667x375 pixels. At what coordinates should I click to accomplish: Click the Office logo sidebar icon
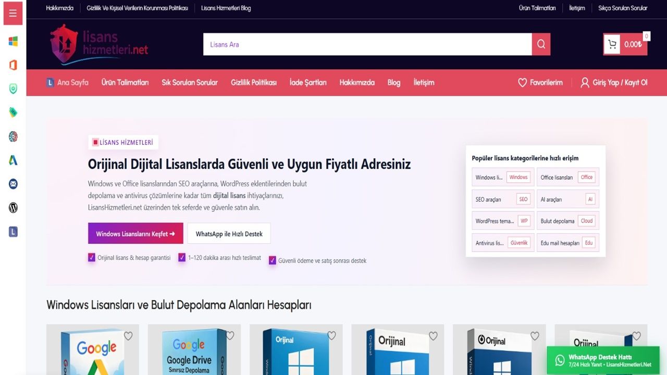coord(13,65)
